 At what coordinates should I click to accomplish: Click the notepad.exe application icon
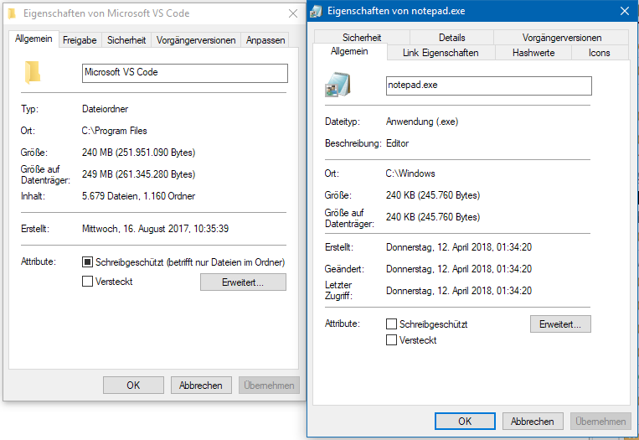338,85
